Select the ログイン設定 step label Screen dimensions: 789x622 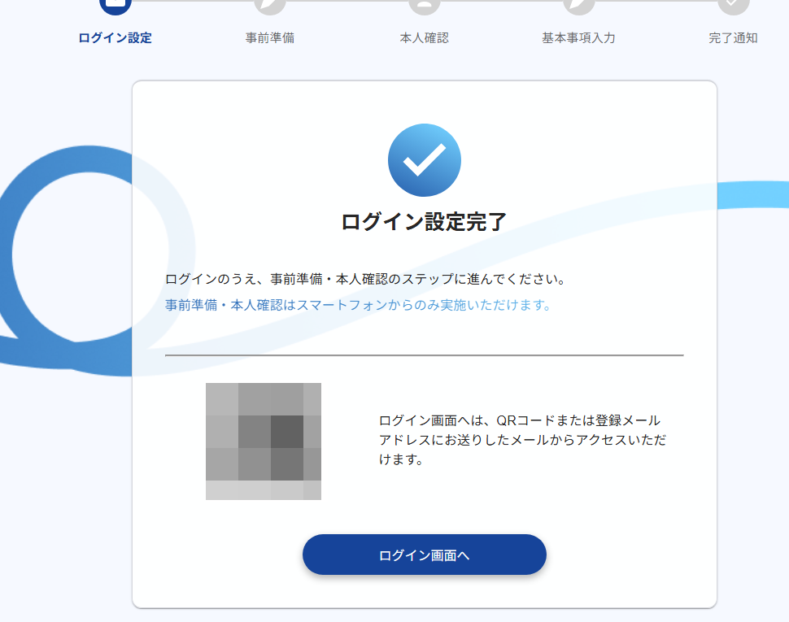116,38
